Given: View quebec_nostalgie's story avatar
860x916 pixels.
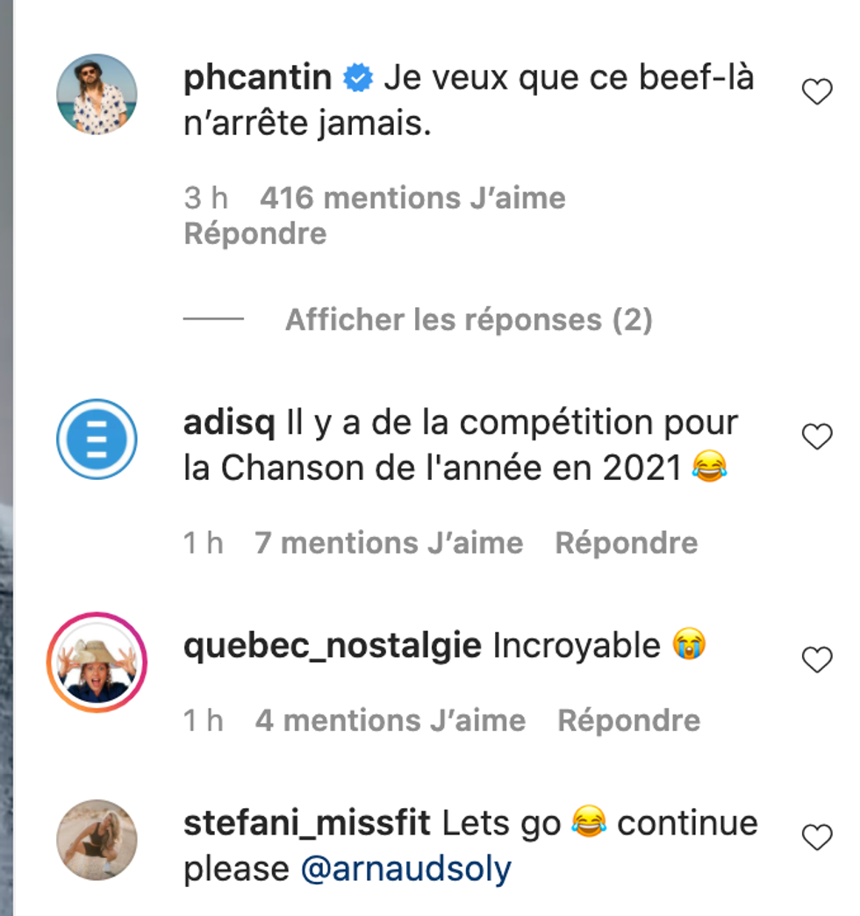Looking at the screenshot, I should pos(97,662).
